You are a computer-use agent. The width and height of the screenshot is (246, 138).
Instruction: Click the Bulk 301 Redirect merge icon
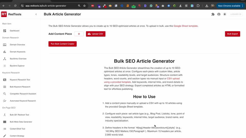5,115
